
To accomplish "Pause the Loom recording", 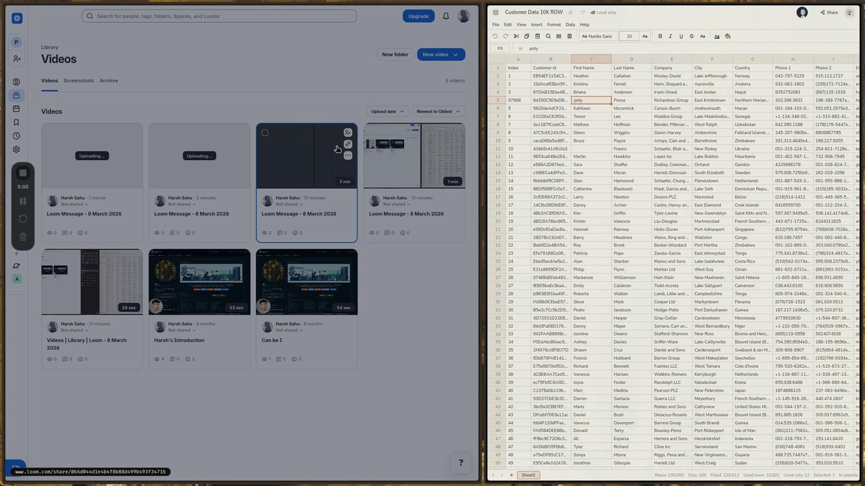I will point(22,201).
